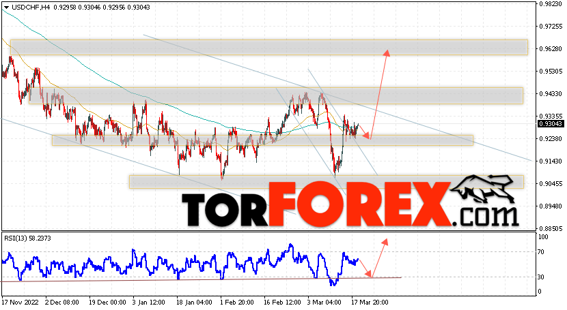
Task: Select the current price tag 0.93043
Action: click(x=551, y=123)
